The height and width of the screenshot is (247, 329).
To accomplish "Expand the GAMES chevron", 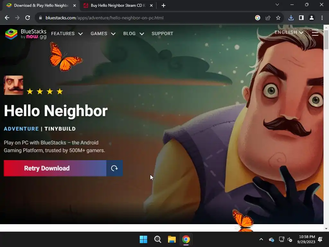I will tap(113, 34).
